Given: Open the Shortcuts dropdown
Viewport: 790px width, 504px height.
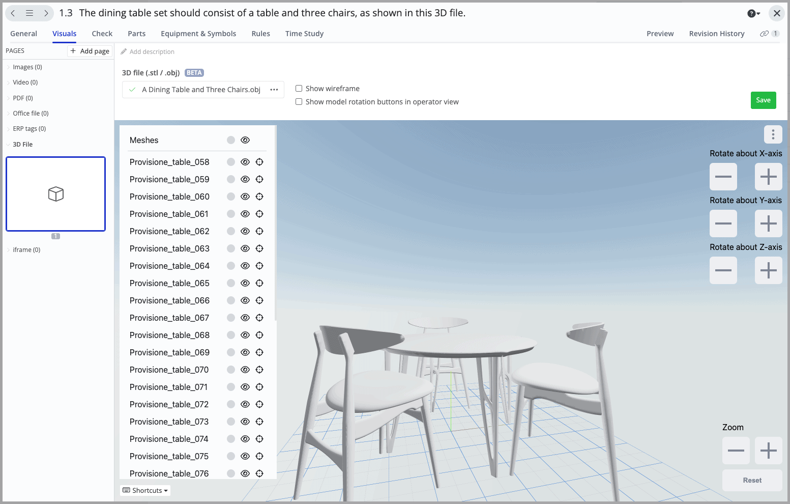Looking at the screenshot, I should click(x=145, y=490).
